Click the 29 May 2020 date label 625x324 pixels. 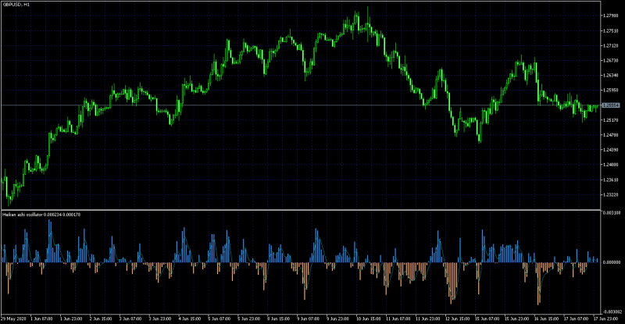click(x=12, y=319)
